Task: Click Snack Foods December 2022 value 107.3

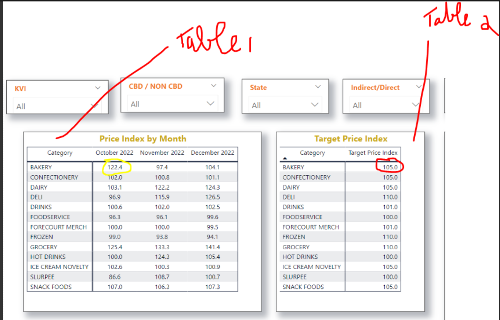Action: coord(213,287)
